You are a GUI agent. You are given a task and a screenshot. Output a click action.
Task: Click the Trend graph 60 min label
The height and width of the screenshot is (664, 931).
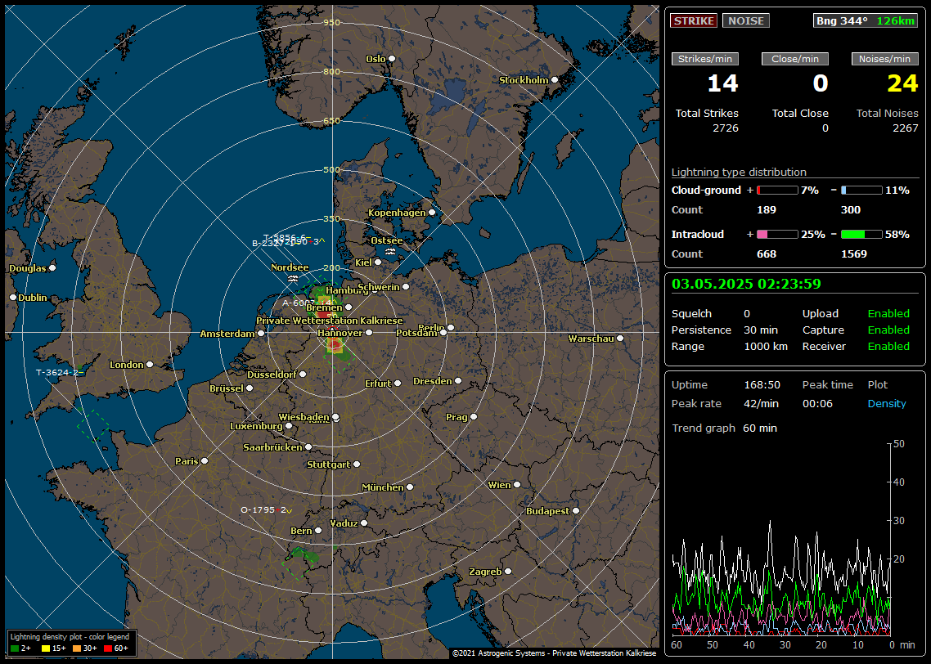coord(724,428)
